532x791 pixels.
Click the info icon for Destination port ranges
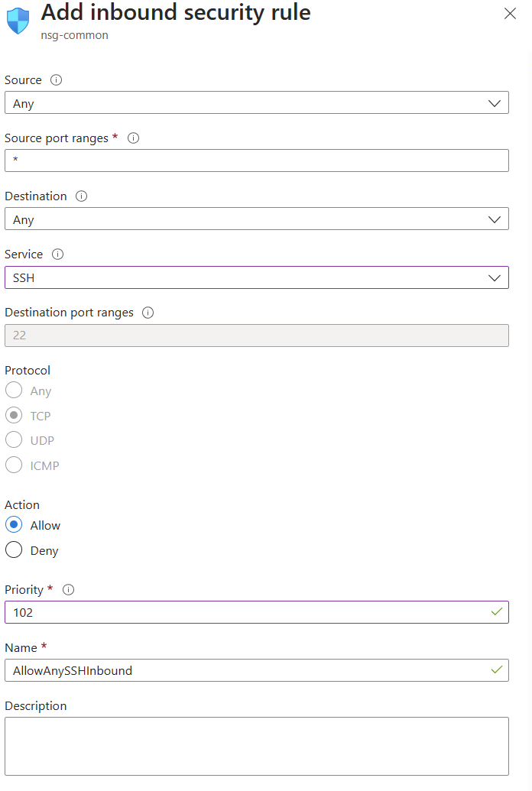pyautogui.click(x=148, y=313)
